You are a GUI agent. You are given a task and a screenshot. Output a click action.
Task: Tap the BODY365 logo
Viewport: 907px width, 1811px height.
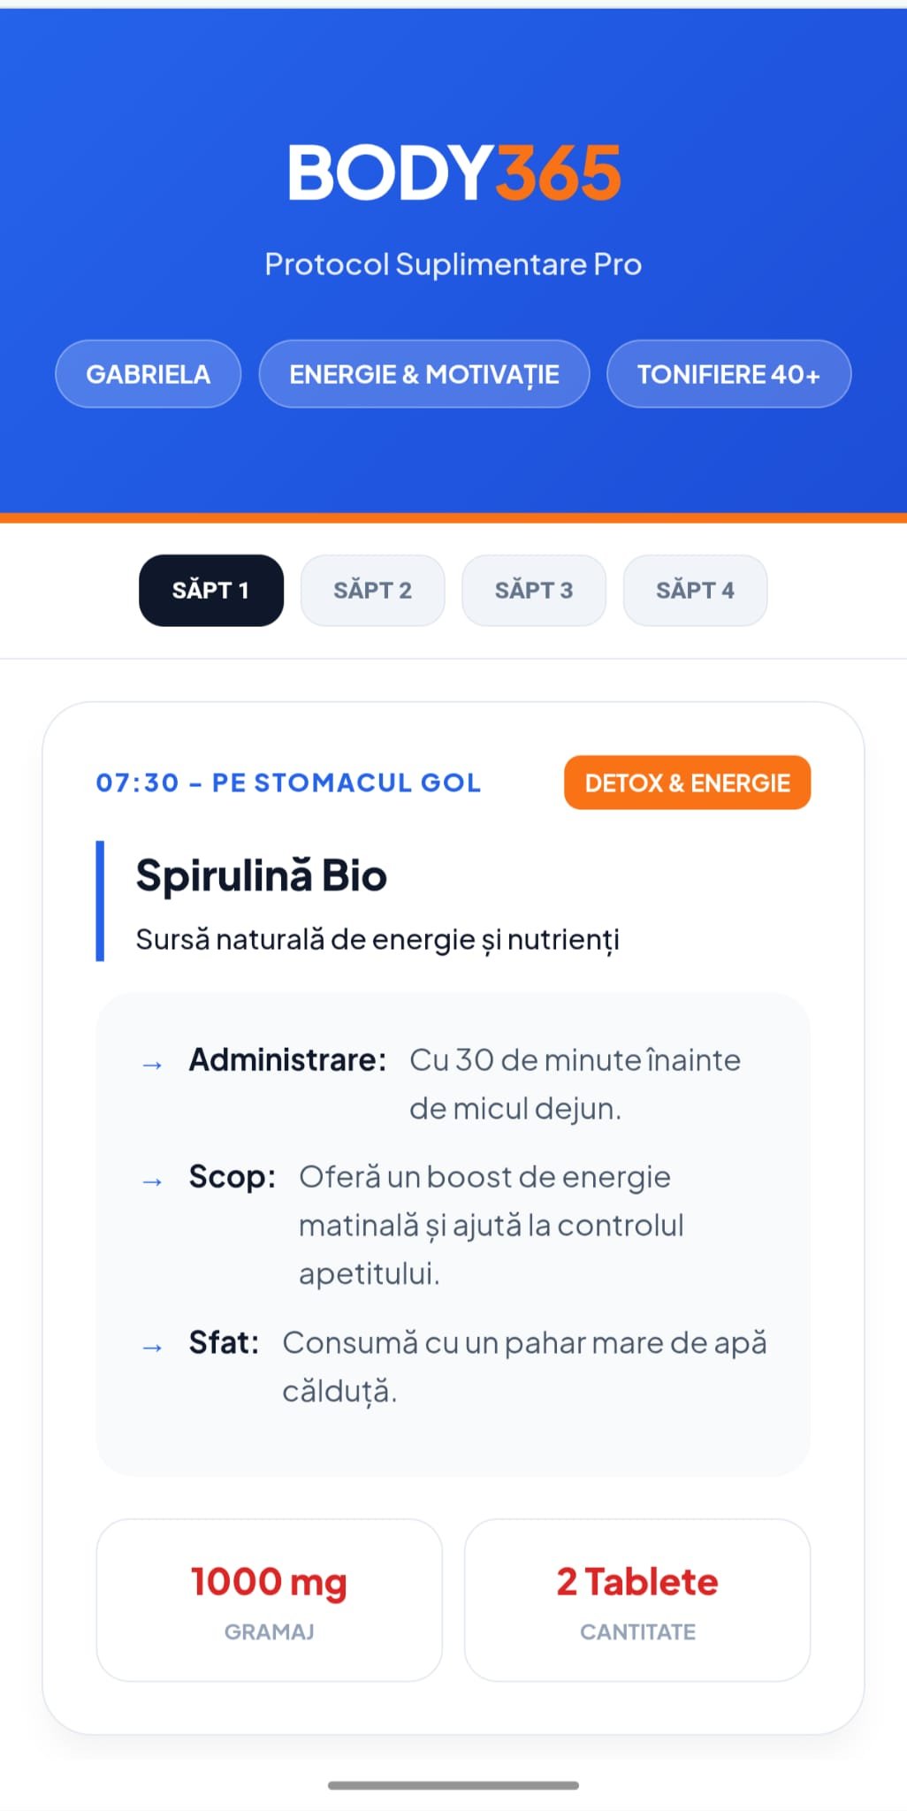[453, 172]
